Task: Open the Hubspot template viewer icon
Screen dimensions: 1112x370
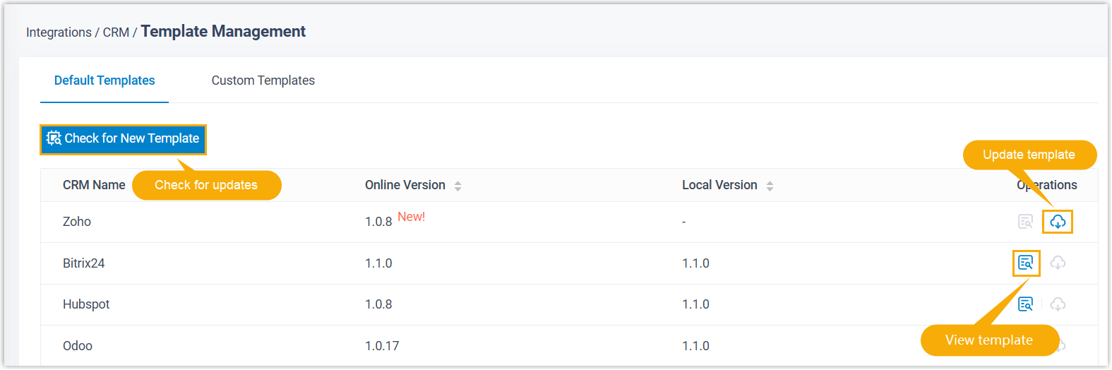Action: (x=1025, y=304)
